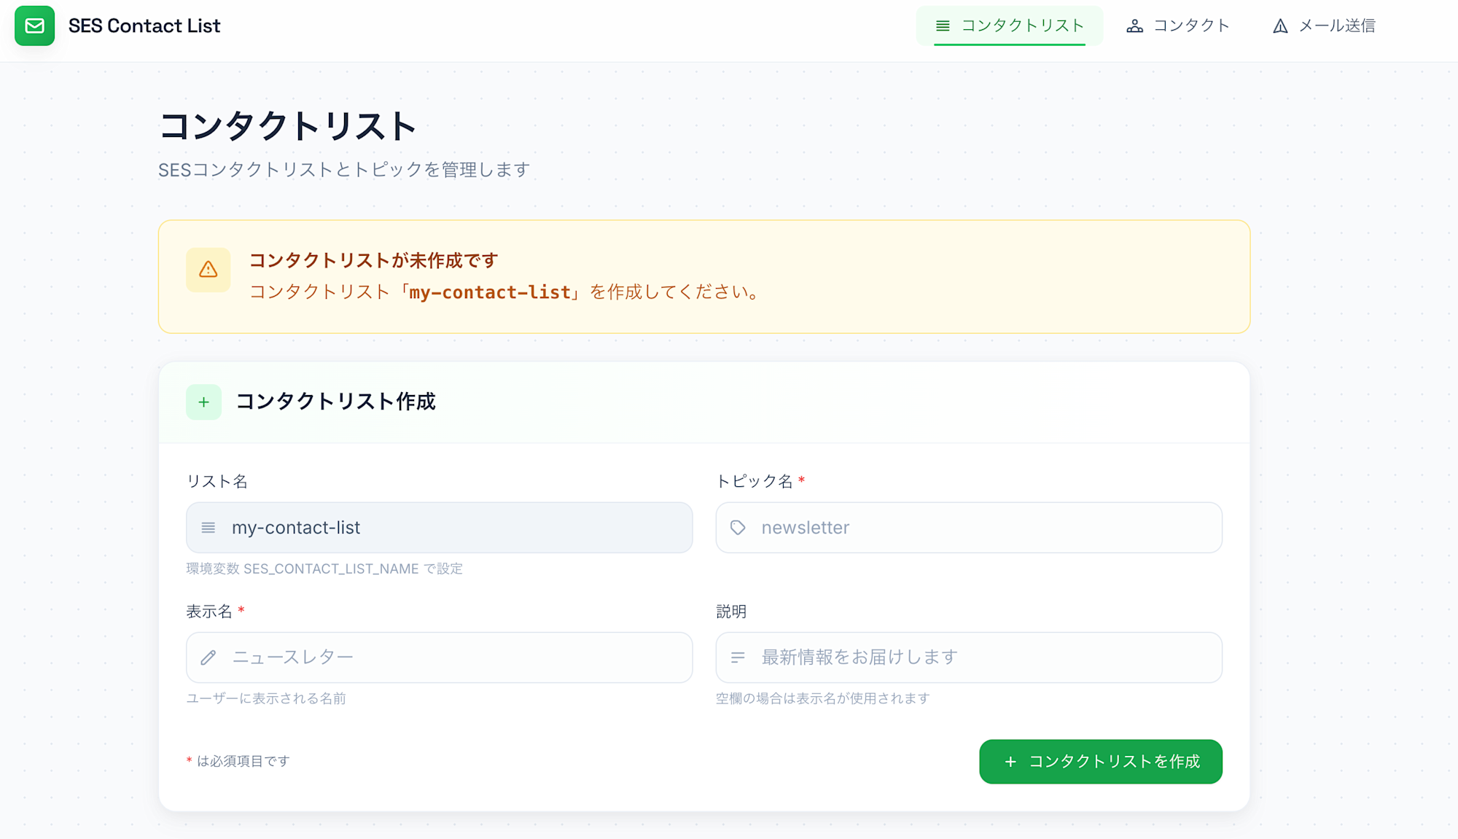Image resolution: width=1458 pixels, height=839 pixels.
Task: Click the person icon in コンタクト nav item
Action: [x=1134, y=26]
